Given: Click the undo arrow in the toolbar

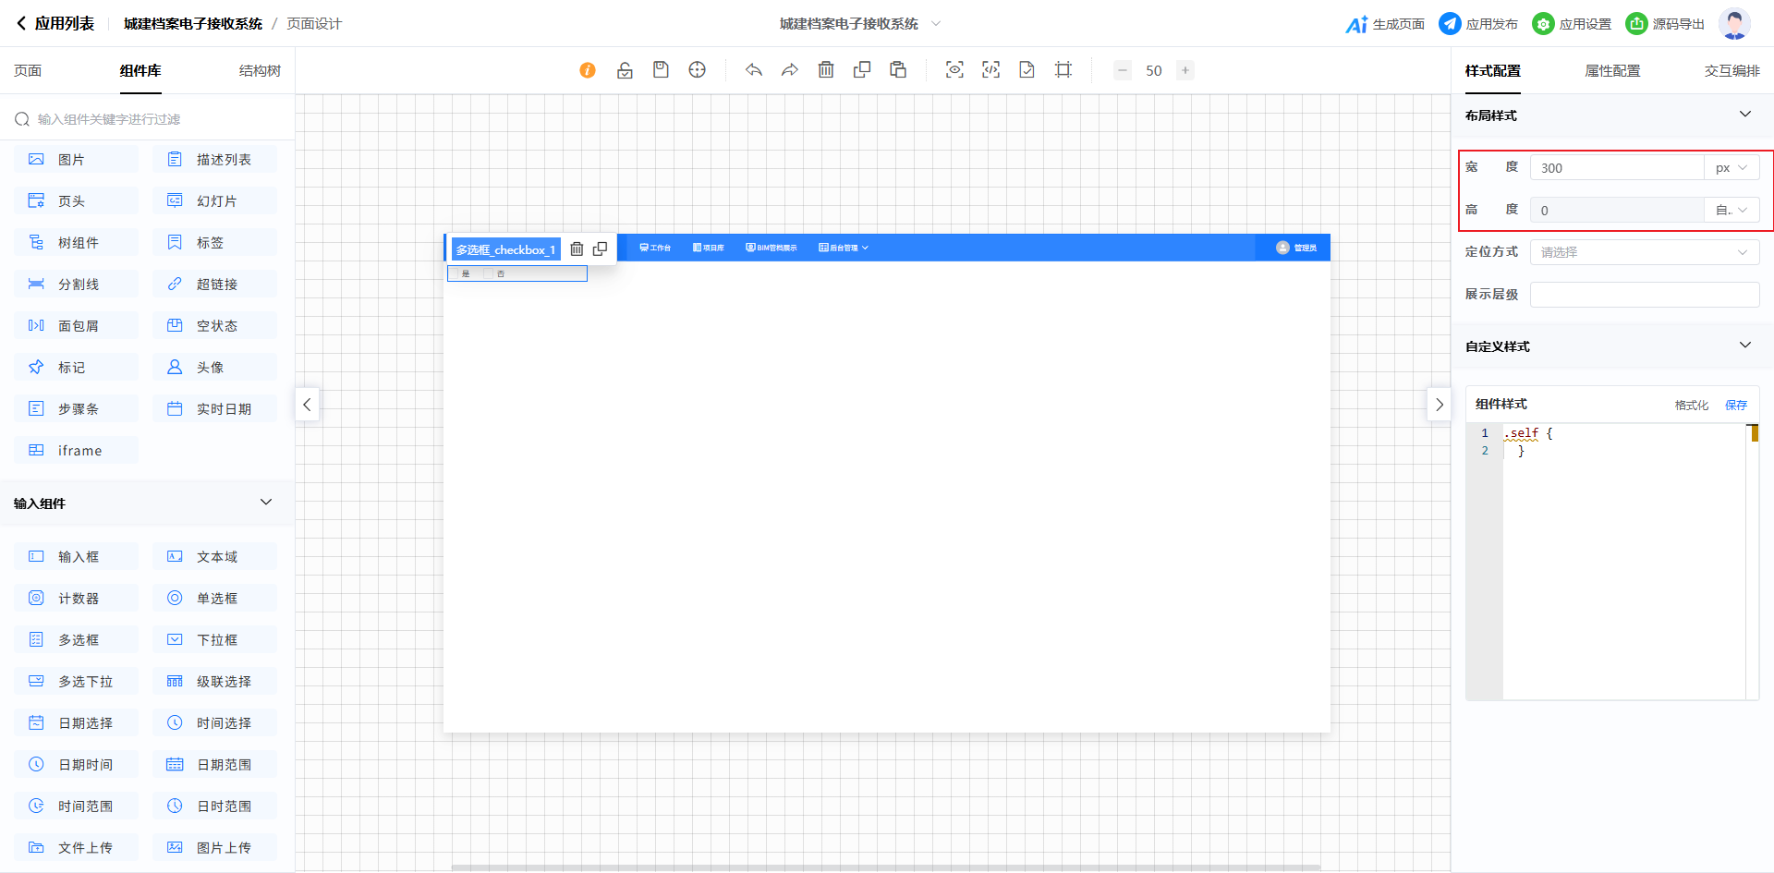Looking at the screenshot, I should pyautogui.click(x=754, y=70).
